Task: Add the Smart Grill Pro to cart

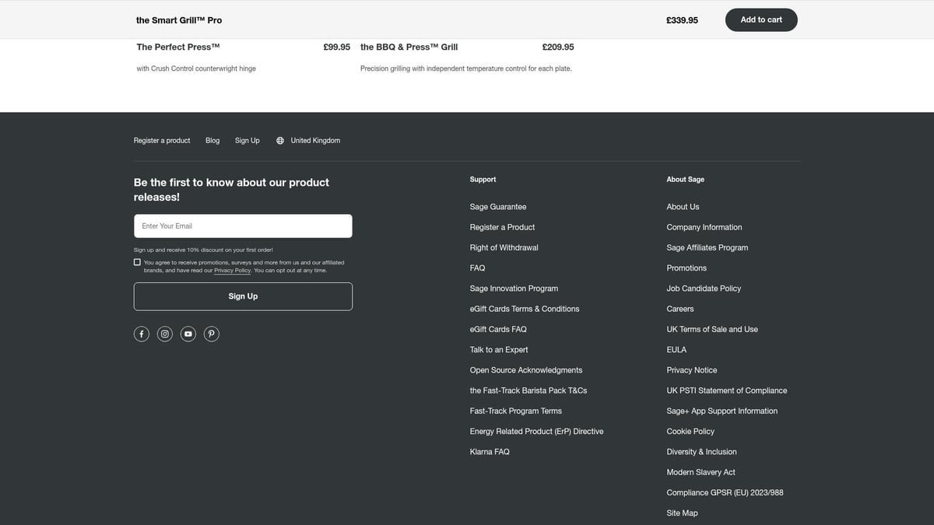Action: click(x=761, y=19)
